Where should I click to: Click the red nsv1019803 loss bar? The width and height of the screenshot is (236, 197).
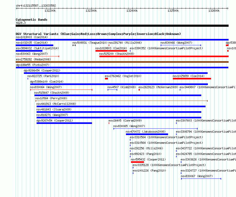tap(111, 51)
